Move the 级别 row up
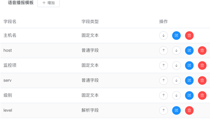 pyautogui.click(x=164, y=95)
